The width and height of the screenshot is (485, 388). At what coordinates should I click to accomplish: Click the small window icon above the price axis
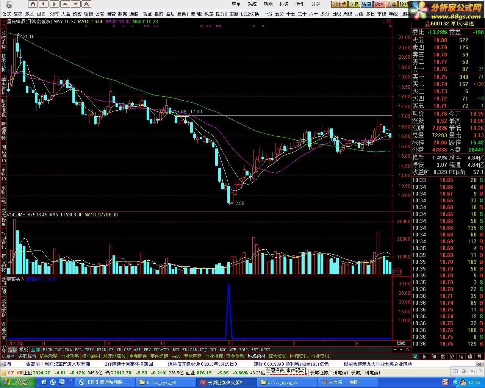[x=389, y=22]
